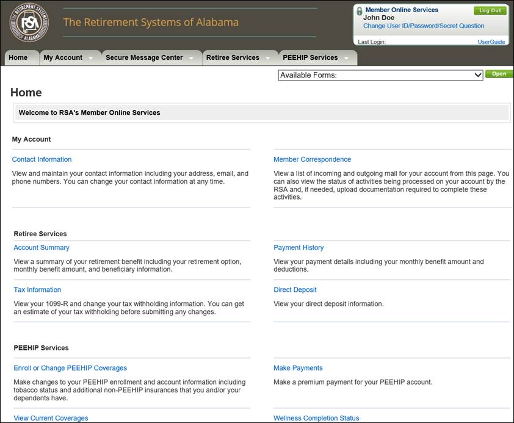Open the Account Summary link
514x423 pixels.
(42, 248)
